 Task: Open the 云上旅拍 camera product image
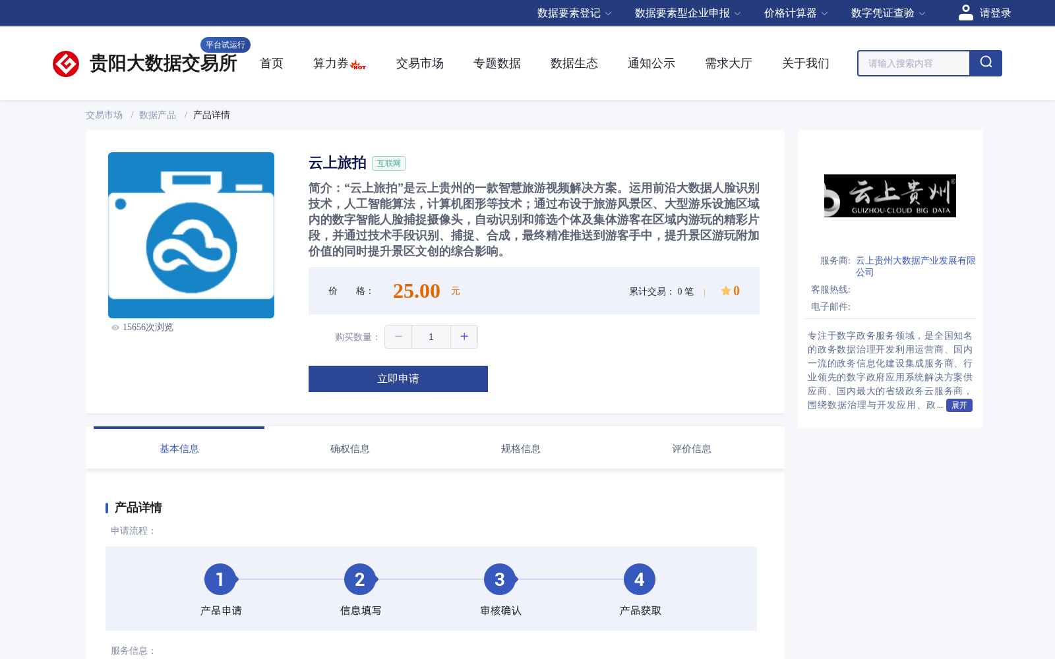191,235
